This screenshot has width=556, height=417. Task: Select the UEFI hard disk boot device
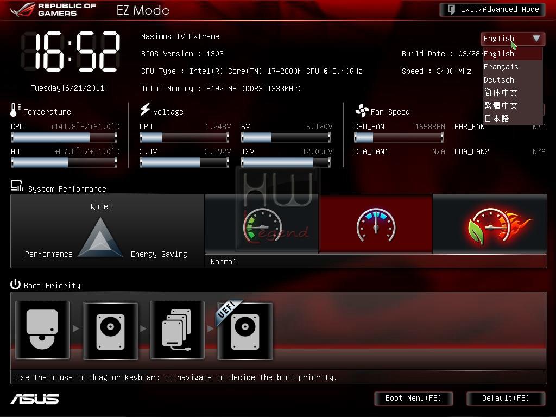pyautogui.click(x=245, y=331)
